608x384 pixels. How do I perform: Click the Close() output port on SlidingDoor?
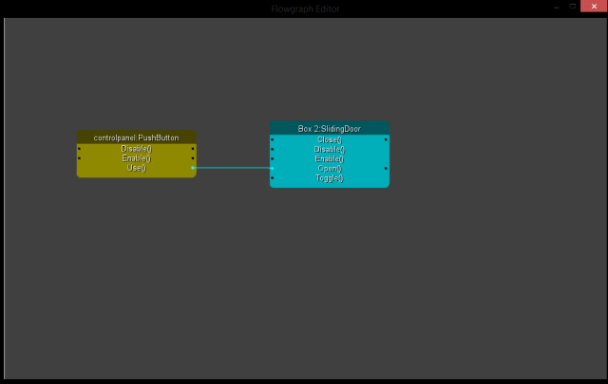[x=386, y=139]
